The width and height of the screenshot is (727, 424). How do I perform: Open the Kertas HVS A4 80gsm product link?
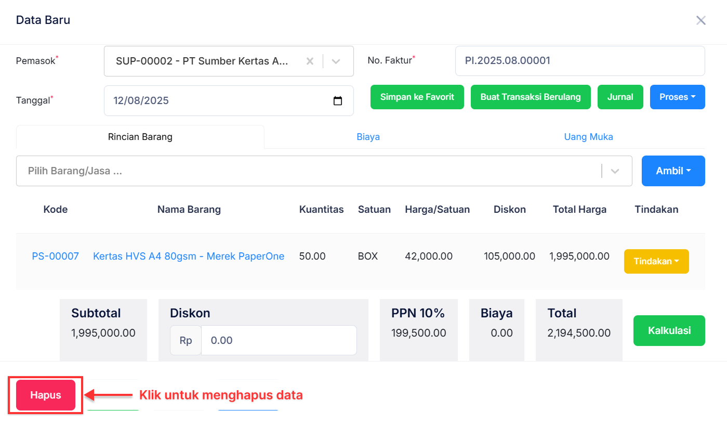click(189, 256)
